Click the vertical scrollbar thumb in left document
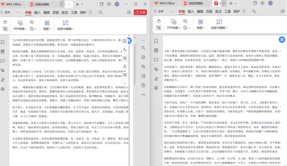287x166 pixels. (x=135, y=64)
